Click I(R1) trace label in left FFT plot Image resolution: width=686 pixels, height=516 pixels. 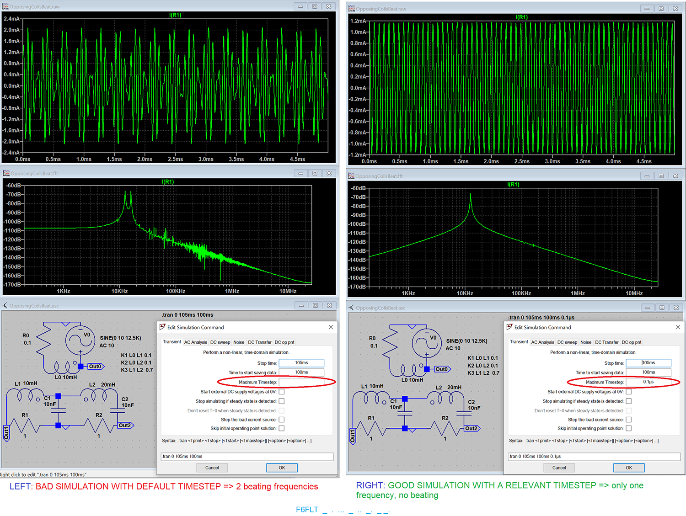(x=168, y=182)
